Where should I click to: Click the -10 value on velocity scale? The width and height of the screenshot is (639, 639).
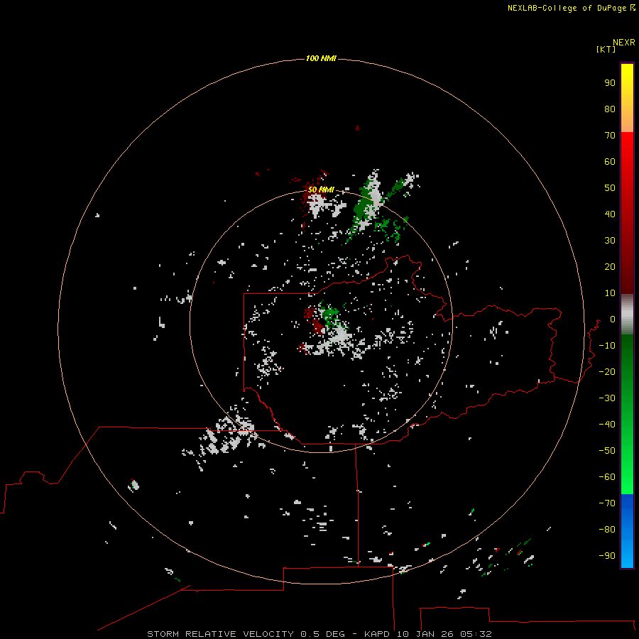click(x=607, y=346)
